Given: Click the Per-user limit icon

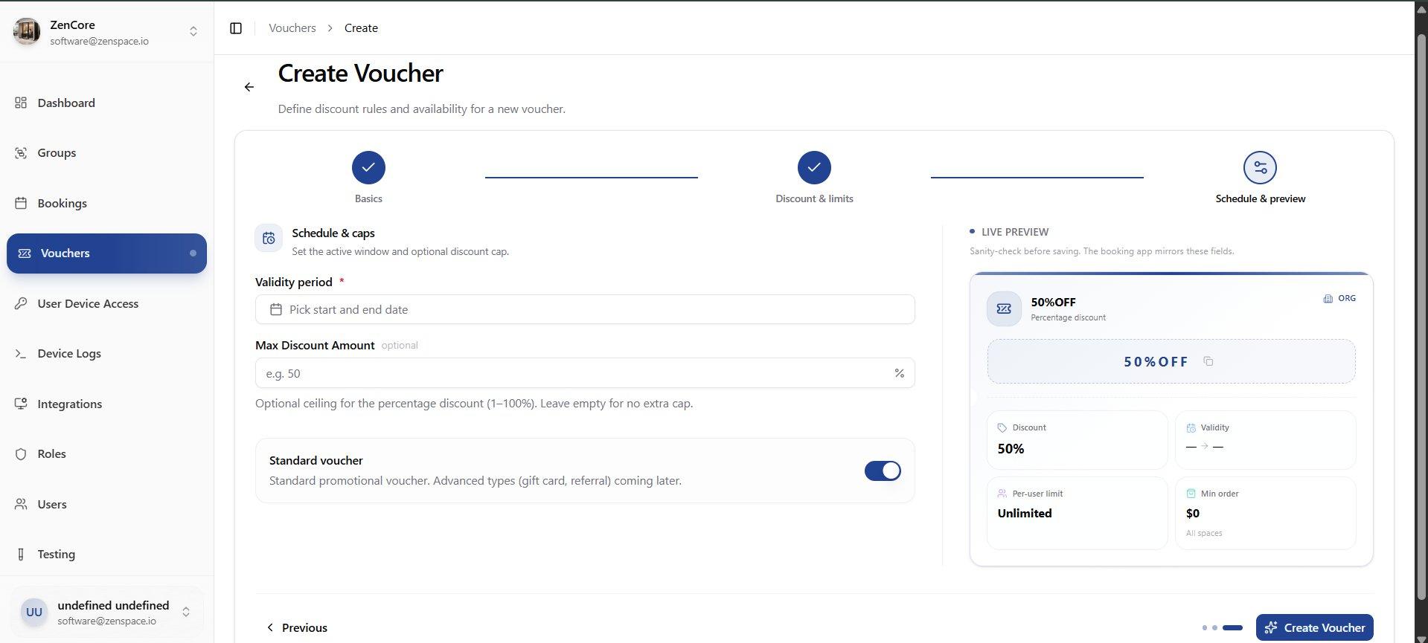Looking at the screenshot, I should tap(1002, 494).
